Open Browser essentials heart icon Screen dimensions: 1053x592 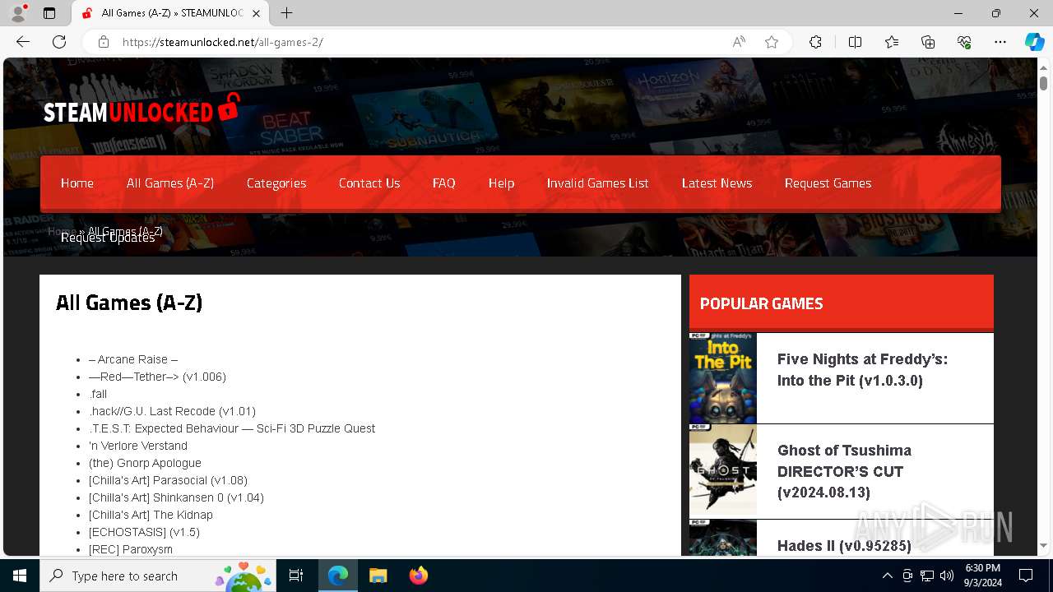[x=964, y=42]
